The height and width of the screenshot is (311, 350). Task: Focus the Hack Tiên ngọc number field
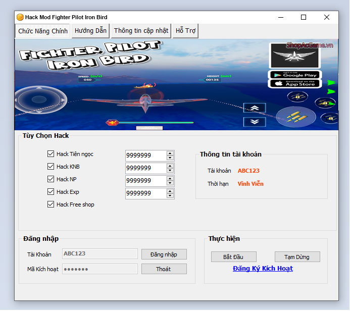coord(146,155)
